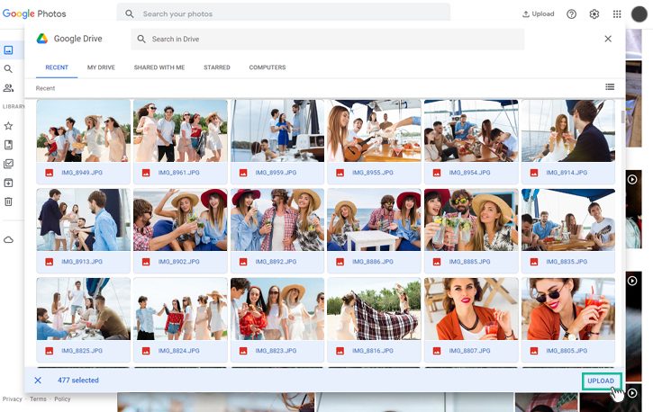Screen dimensions: 653x412
Task: Open the Privacy link
Action: [x=12, y=399]
